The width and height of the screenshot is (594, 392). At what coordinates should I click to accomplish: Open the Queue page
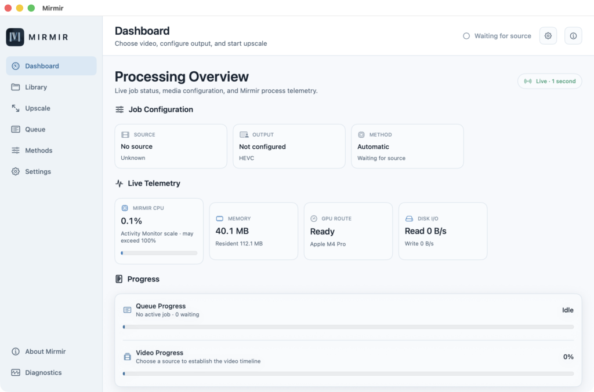[x=51, y=129]
